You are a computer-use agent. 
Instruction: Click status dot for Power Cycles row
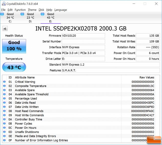click(4, 123)
